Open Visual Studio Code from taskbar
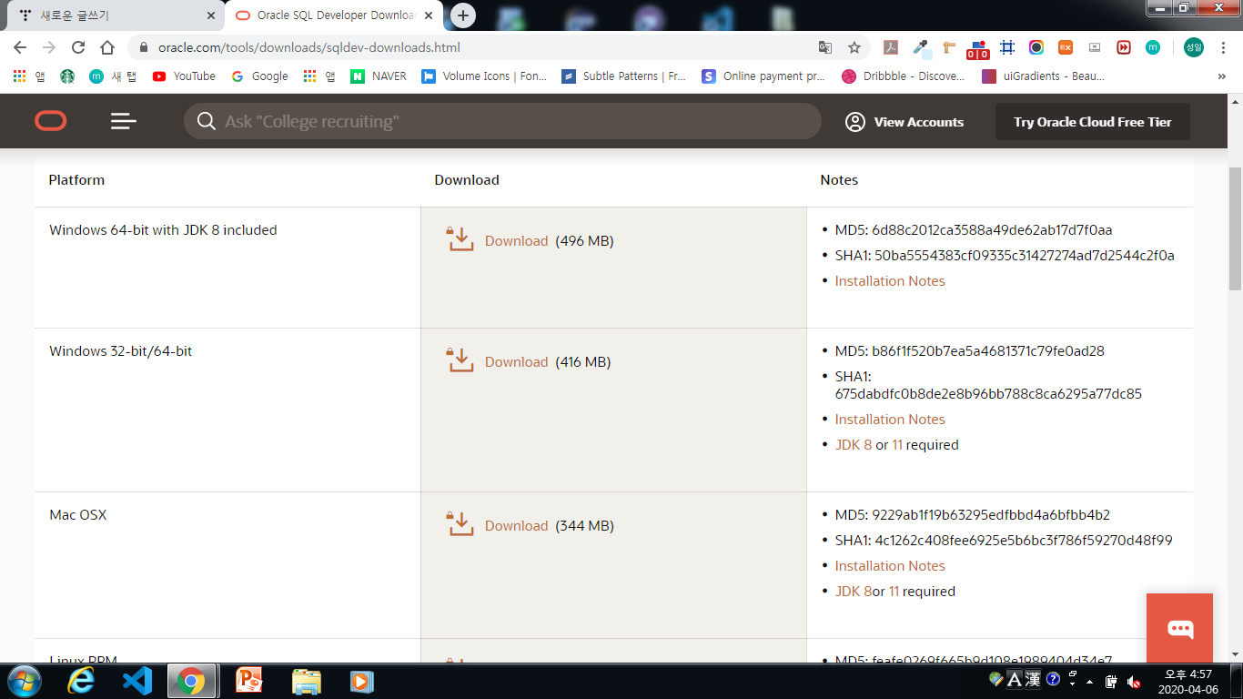This screenshot has width=1243, height=699. 136,681
